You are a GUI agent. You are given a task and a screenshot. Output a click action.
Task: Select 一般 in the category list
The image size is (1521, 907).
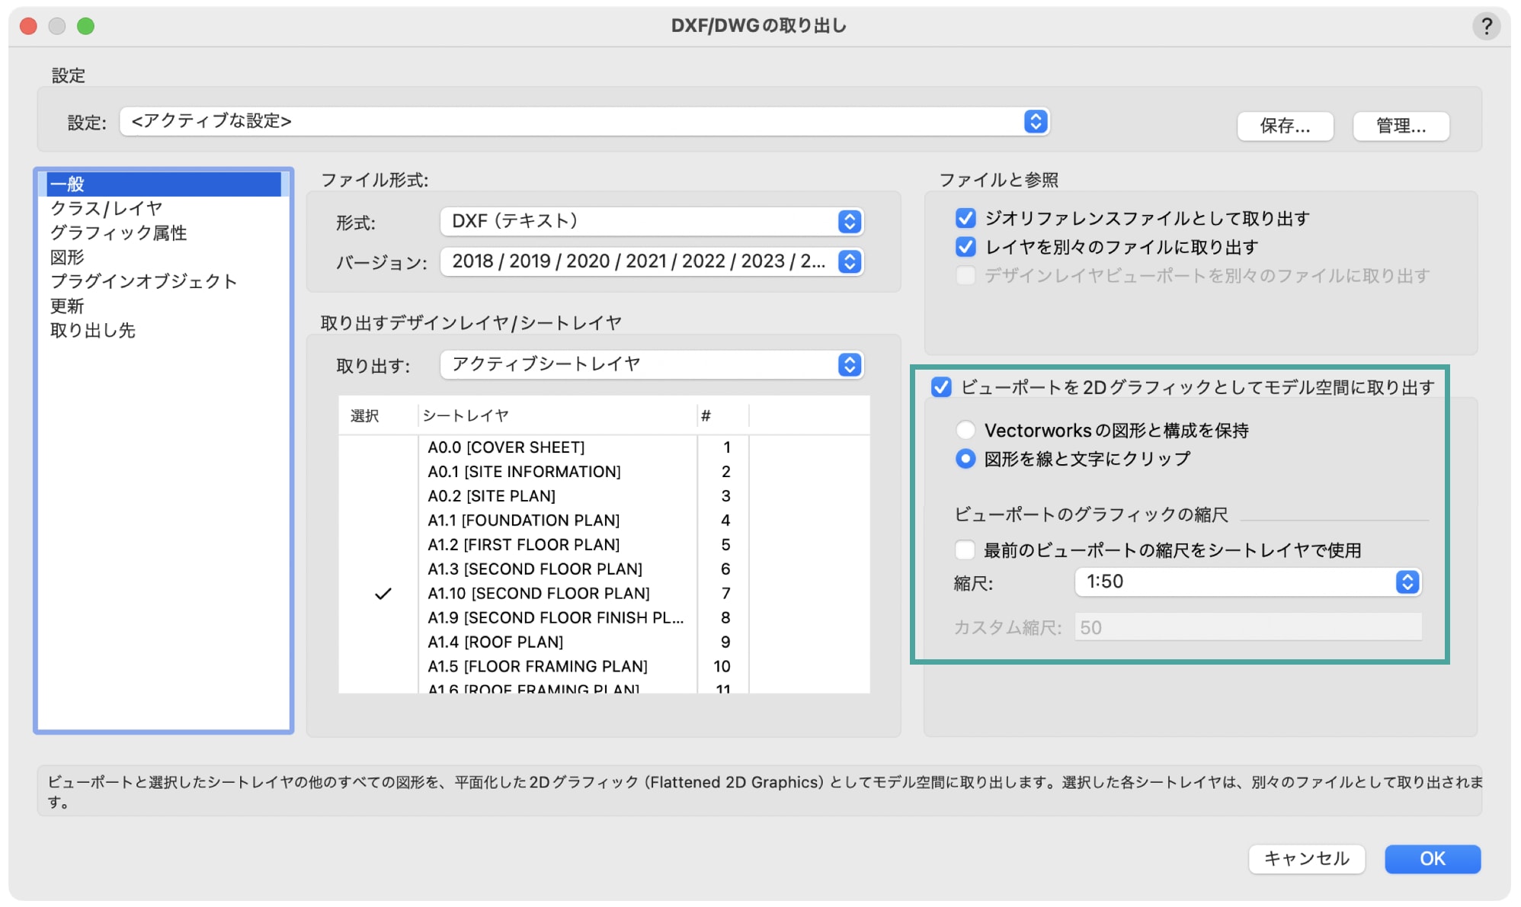coord(164,184)
